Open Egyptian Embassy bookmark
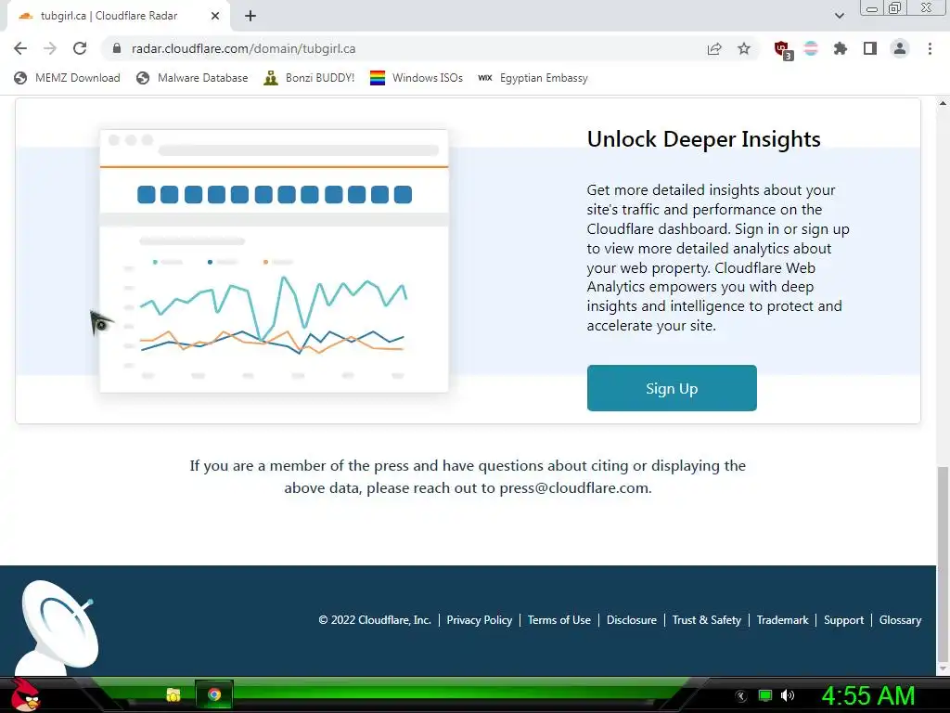 coord(533,78)
